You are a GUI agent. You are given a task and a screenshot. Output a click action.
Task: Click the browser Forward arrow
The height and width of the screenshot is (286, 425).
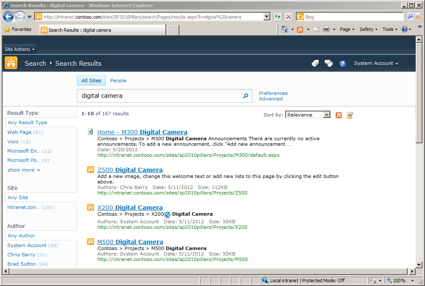(20, 17)
